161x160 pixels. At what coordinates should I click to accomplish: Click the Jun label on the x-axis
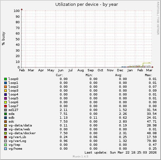(x=61, y=70)
